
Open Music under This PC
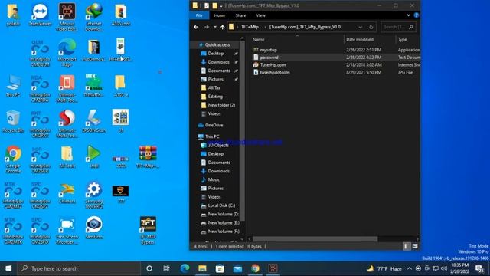click(x=214, y=179)
